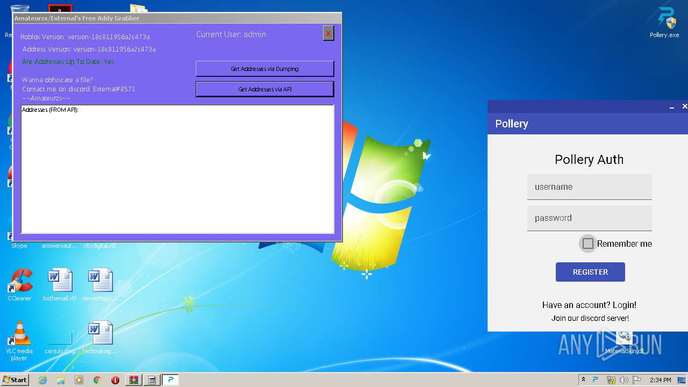Click 'Join our discord server!' link
688x387 pixels.
pyautogui.click(x=590, y=318)
